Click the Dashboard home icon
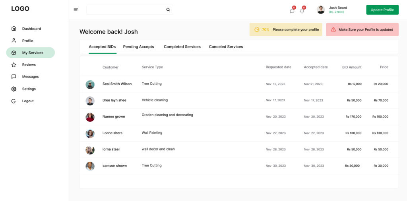Image resolution: width=407 pixels, height=201 pixels. [14, 28]
